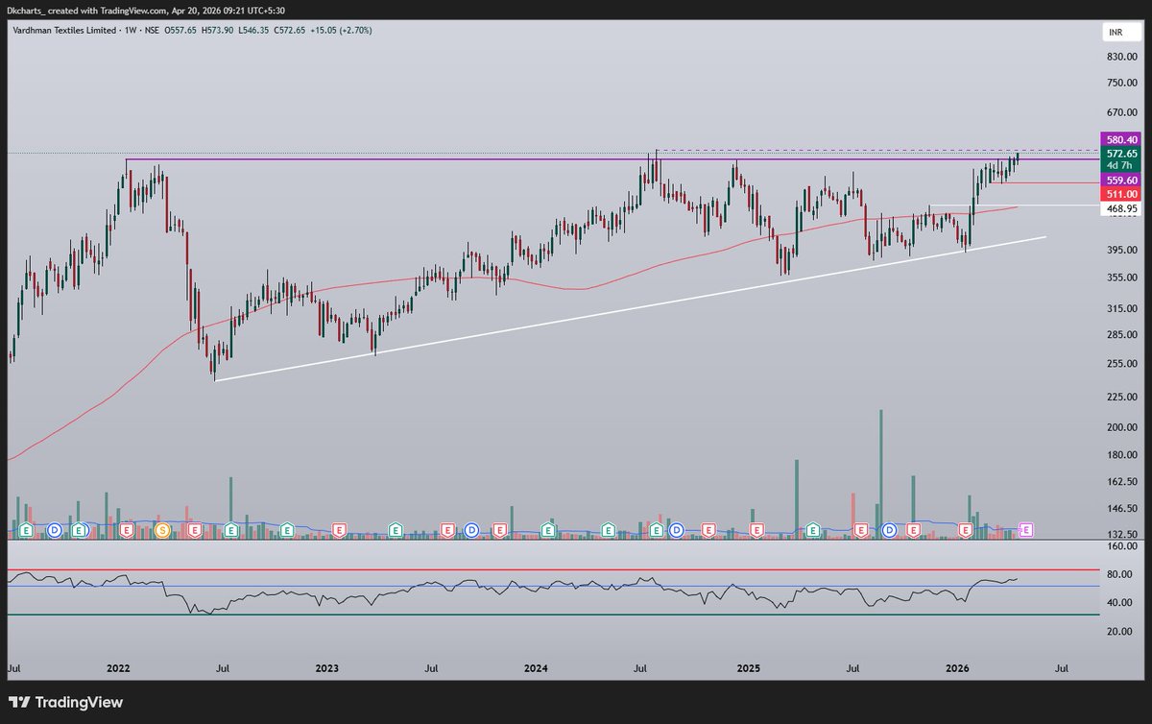Click the 255.00 price axis label
1152x724 pixels.
point(1122,363)
